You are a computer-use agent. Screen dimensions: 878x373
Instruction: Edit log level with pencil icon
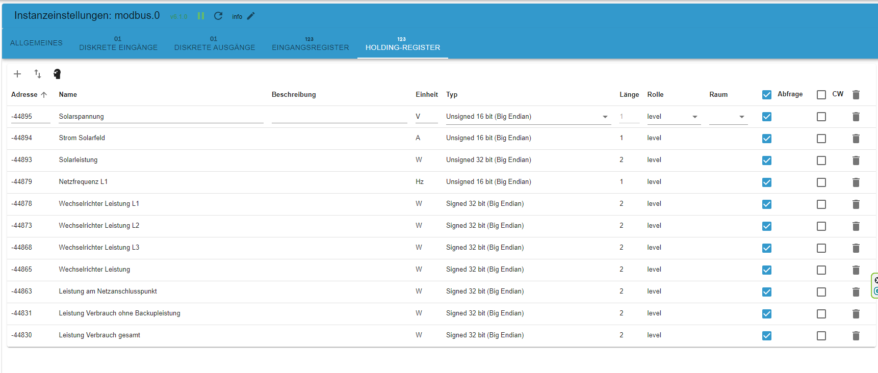click(251, 16)
